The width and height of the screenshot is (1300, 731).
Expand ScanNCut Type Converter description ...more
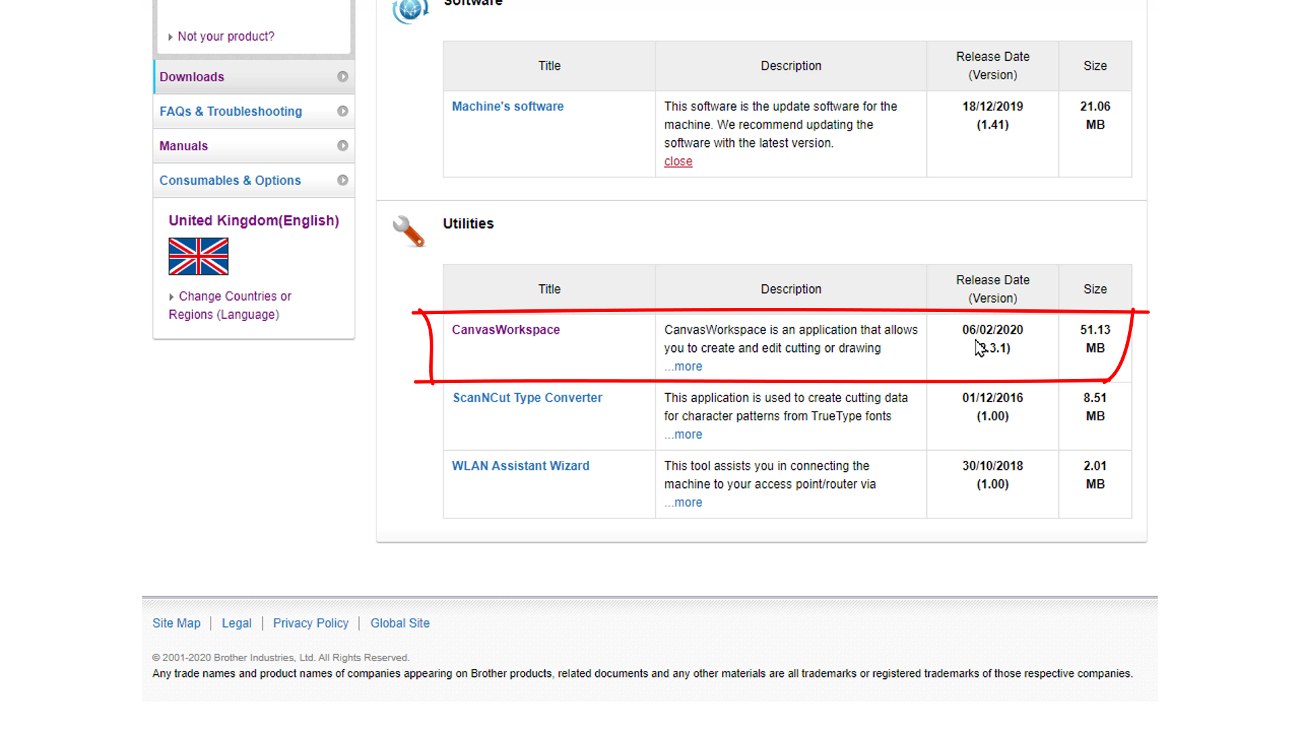(x=683, y=435)
